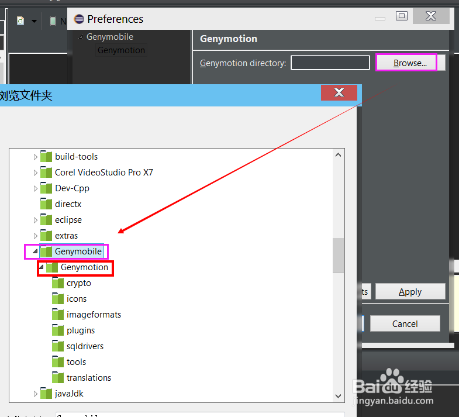Viewport: 459px width, 417px height.
Task: Expand the extras folder
Action: click(x=36, y=236)
